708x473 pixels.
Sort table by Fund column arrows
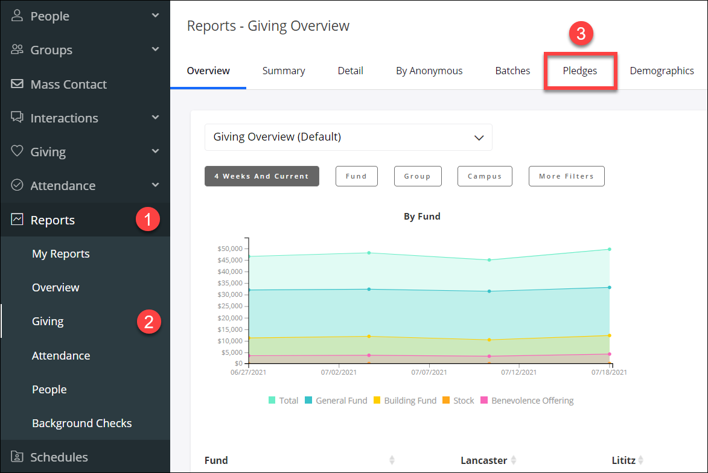tap(392, 460)
